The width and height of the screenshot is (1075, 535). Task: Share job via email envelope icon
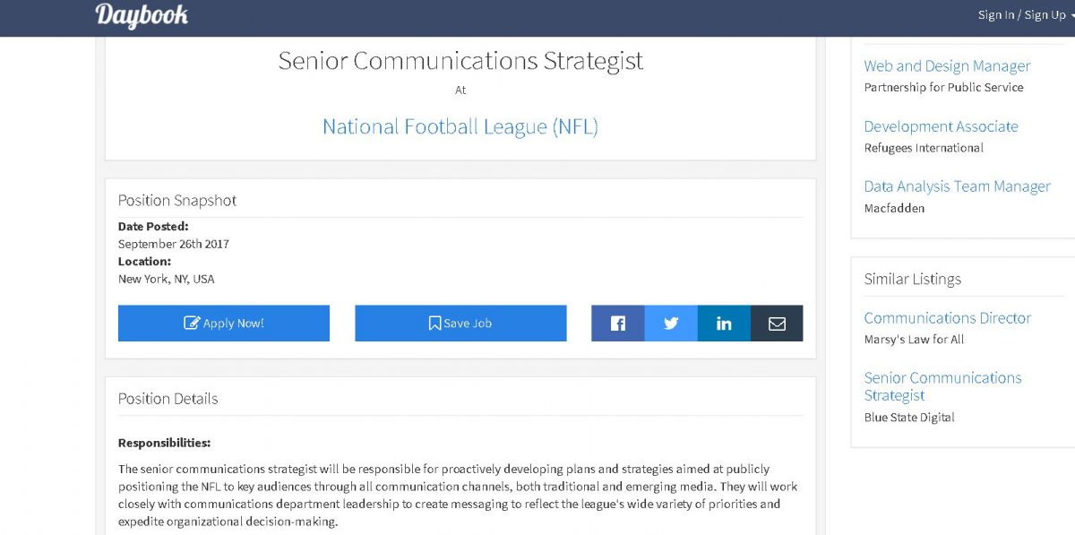pos(777,324)
